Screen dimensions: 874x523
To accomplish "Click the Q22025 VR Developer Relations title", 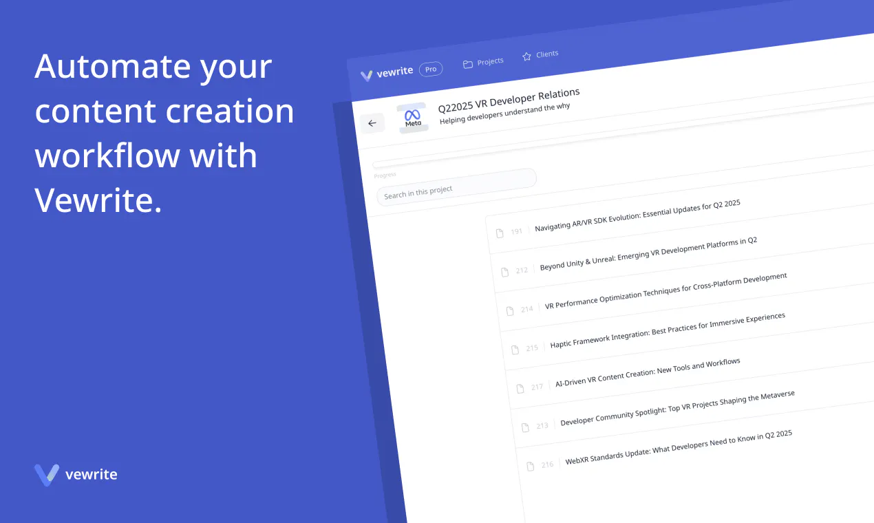I will [509, 100].
